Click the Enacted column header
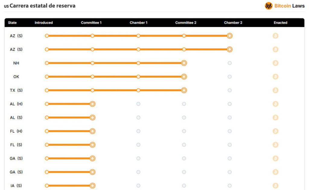This screenshot has width=309, height=190. tap(280, 23)
